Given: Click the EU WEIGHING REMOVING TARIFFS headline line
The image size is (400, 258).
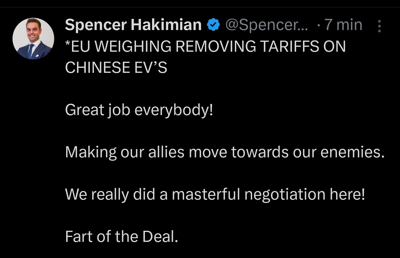Looking at the screenshot, I should point(205,46).
